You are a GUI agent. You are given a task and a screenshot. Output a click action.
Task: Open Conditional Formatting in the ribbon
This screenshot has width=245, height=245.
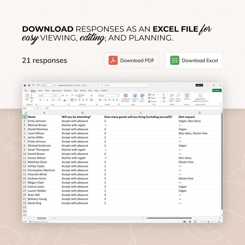[126, 98]
